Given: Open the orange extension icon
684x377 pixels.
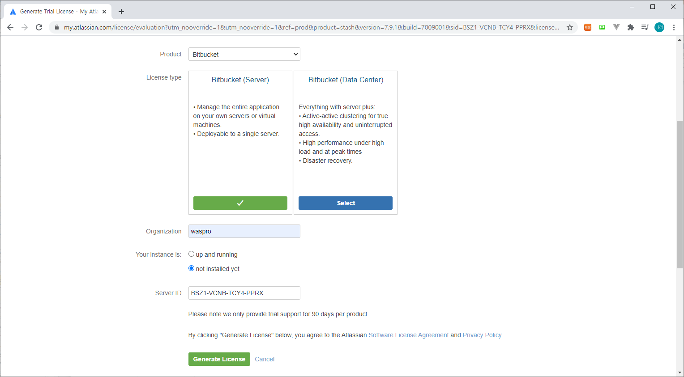Looking at the screenshot, I should 588,27.
